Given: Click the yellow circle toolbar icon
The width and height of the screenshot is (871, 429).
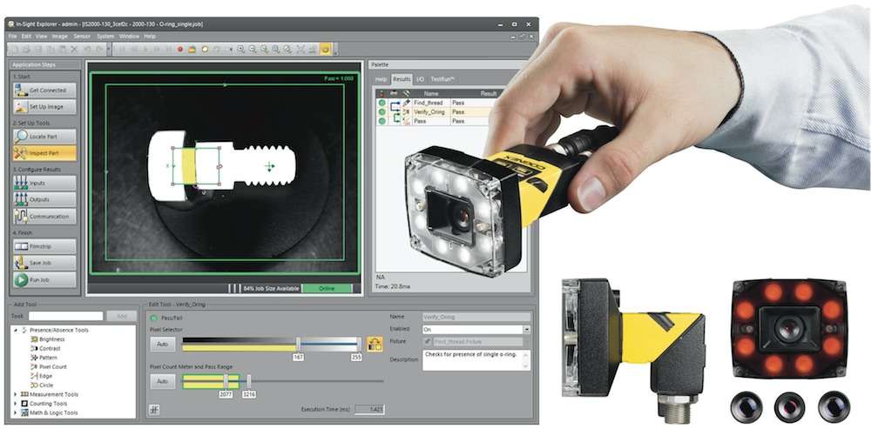Looking at the screenshot, I should tap(205, 50).
